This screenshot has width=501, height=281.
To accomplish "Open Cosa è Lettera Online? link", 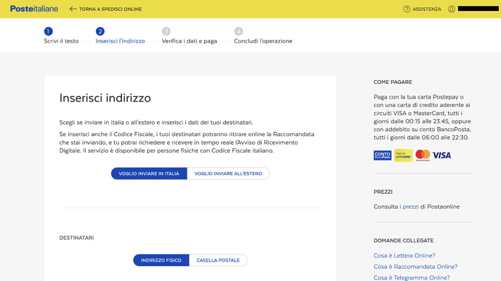I will [404, 256].
